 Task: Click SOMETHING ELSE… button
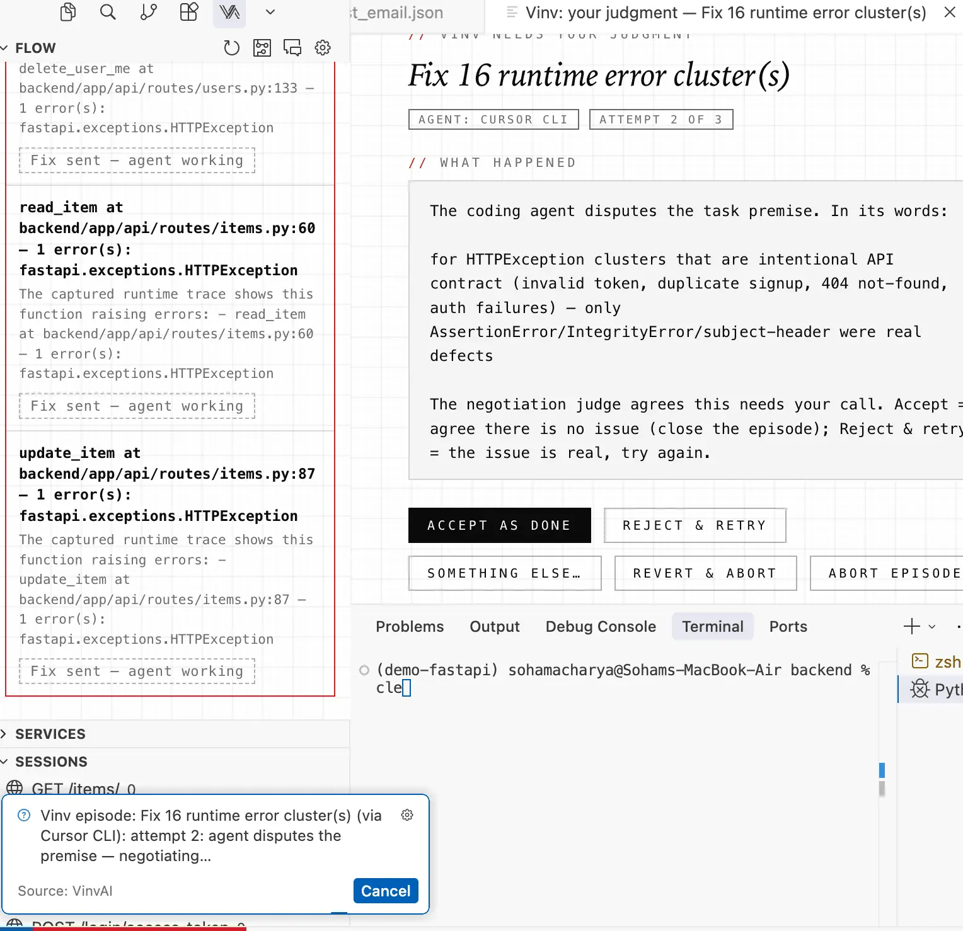tap(505, 573)
